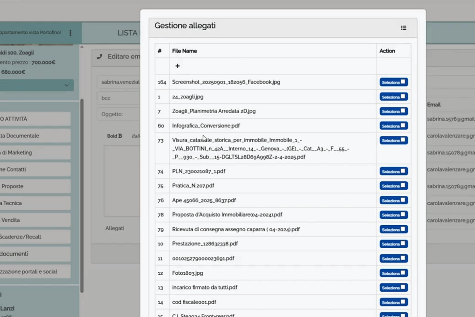
Task: Click file name cod fiscale001.pdf
Action: pos(194,302)
